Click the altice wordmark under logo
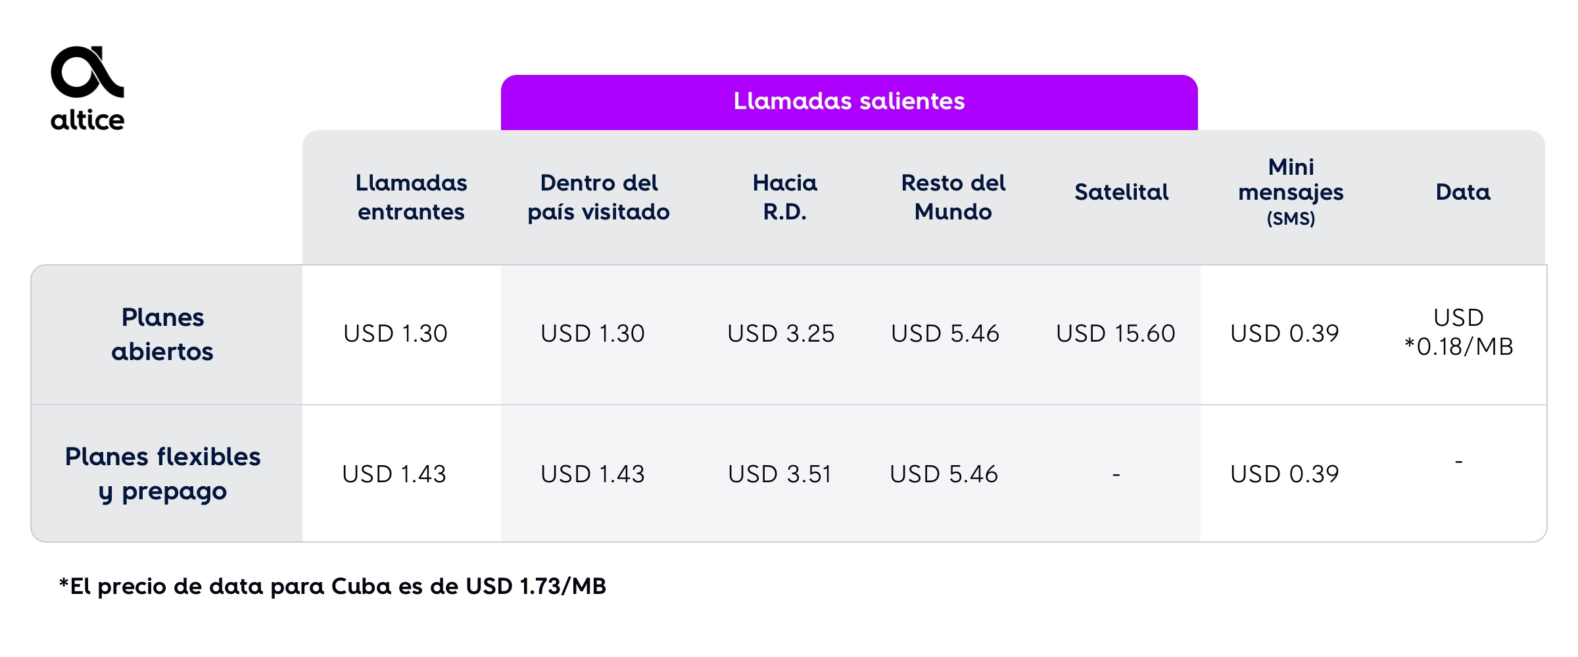 87,120
